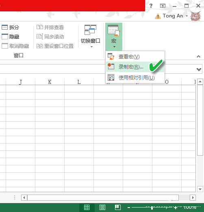The image size is (204, 212).
Task: Step vertical scrollbar up arrow
Action: click(x=200, y=81)
